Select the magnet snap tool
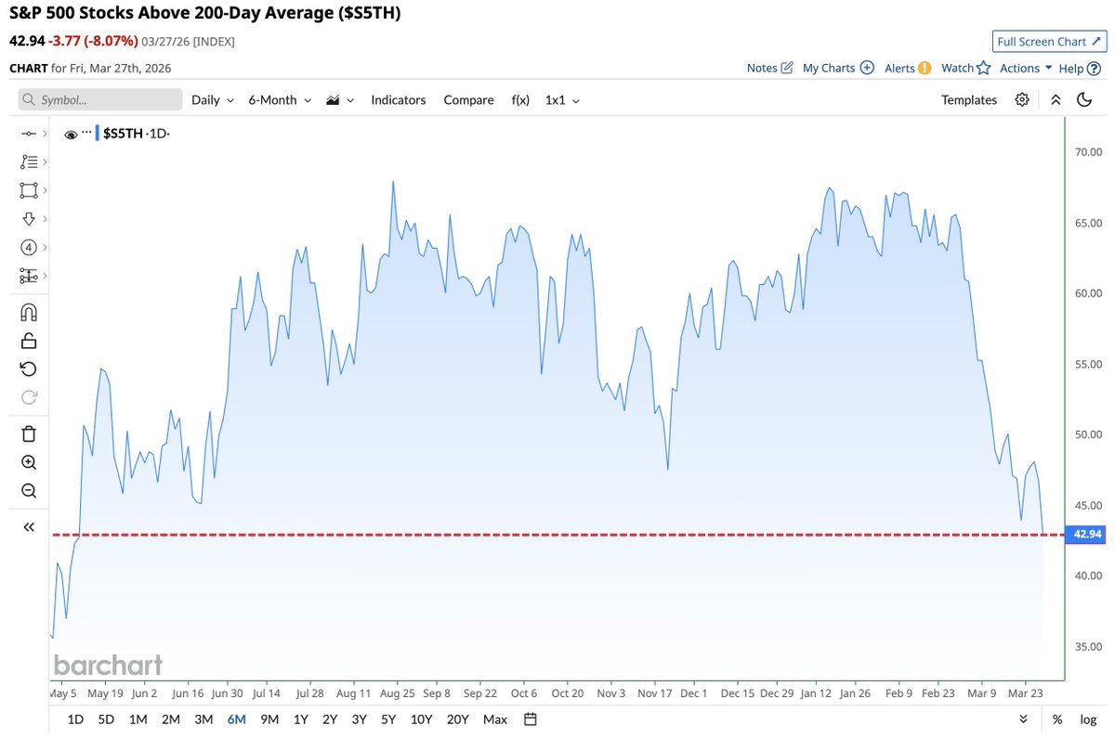This screenshot has width=1115, height=738. point(29,312)
